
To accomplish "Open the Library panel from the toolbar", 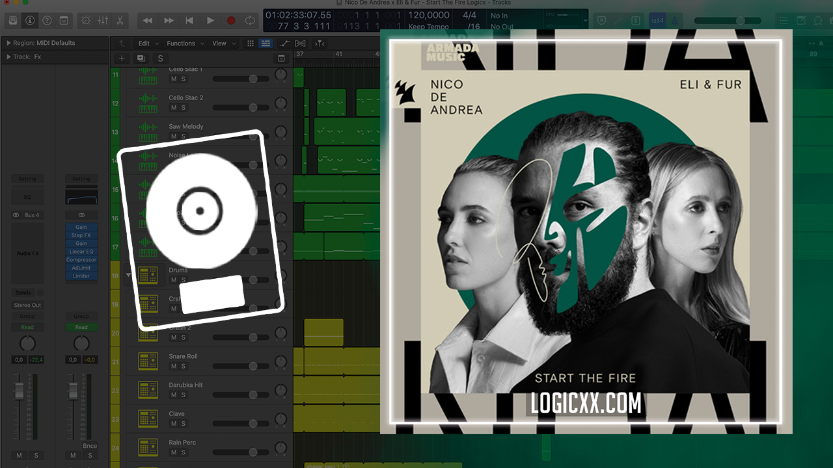I will click(12, 21).
